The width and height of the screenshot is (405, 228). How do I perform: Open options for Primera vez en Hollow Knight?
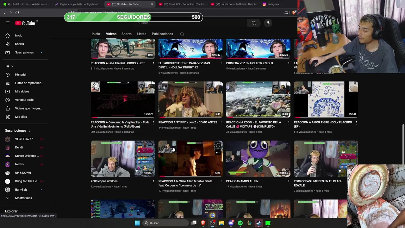pyautogui.click(x=289, y=64)
